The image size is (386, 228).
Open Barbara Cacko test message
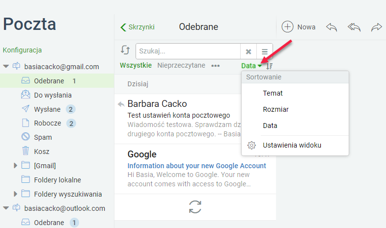click(178, 119)
